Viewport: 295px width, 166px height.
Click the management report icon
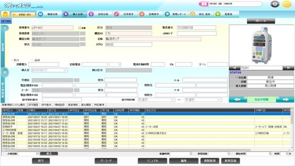[x=167, y=14]
